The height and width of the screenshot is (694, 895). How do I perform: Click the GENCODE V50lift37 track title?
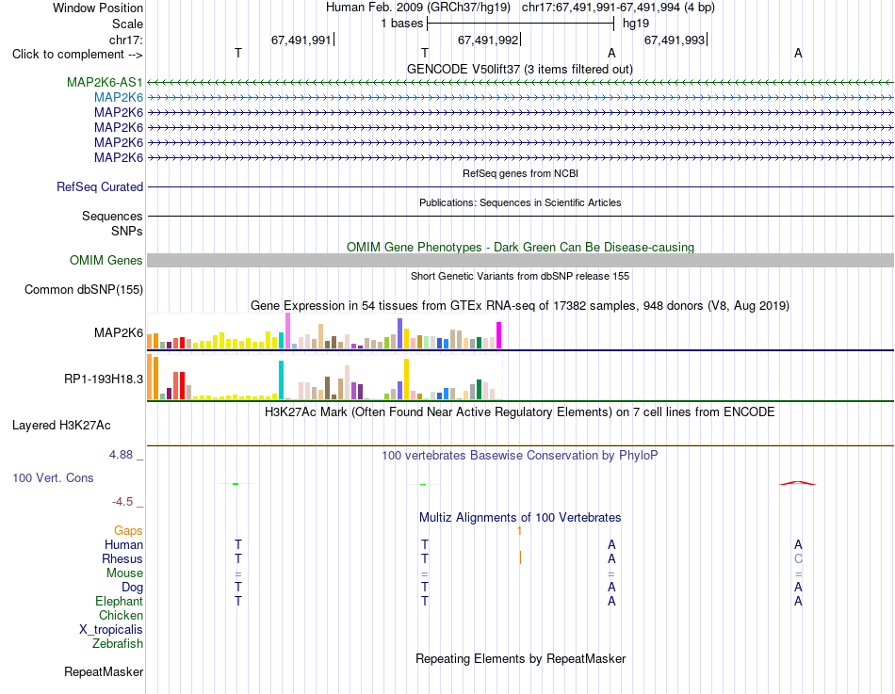pyautogui.click(x=520, y=69)
